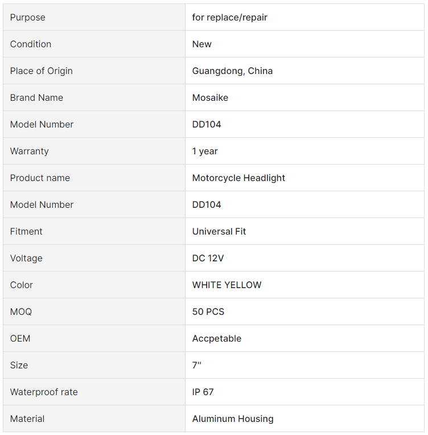428x435 pixels.
Task: Select the 'for replace/repair' value
Action: (230, 17)
